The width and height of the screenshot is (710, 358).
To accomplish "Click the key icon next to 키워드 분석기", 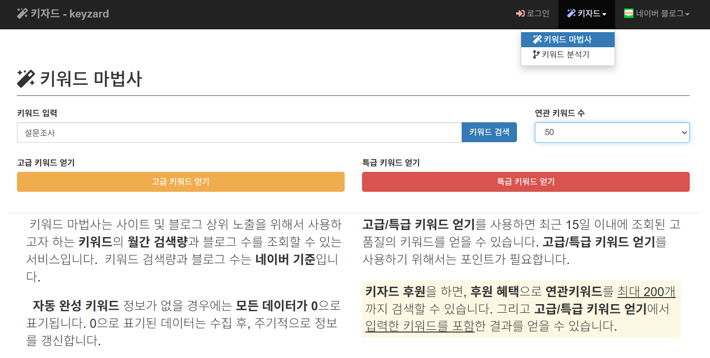I will pos(536,54).
